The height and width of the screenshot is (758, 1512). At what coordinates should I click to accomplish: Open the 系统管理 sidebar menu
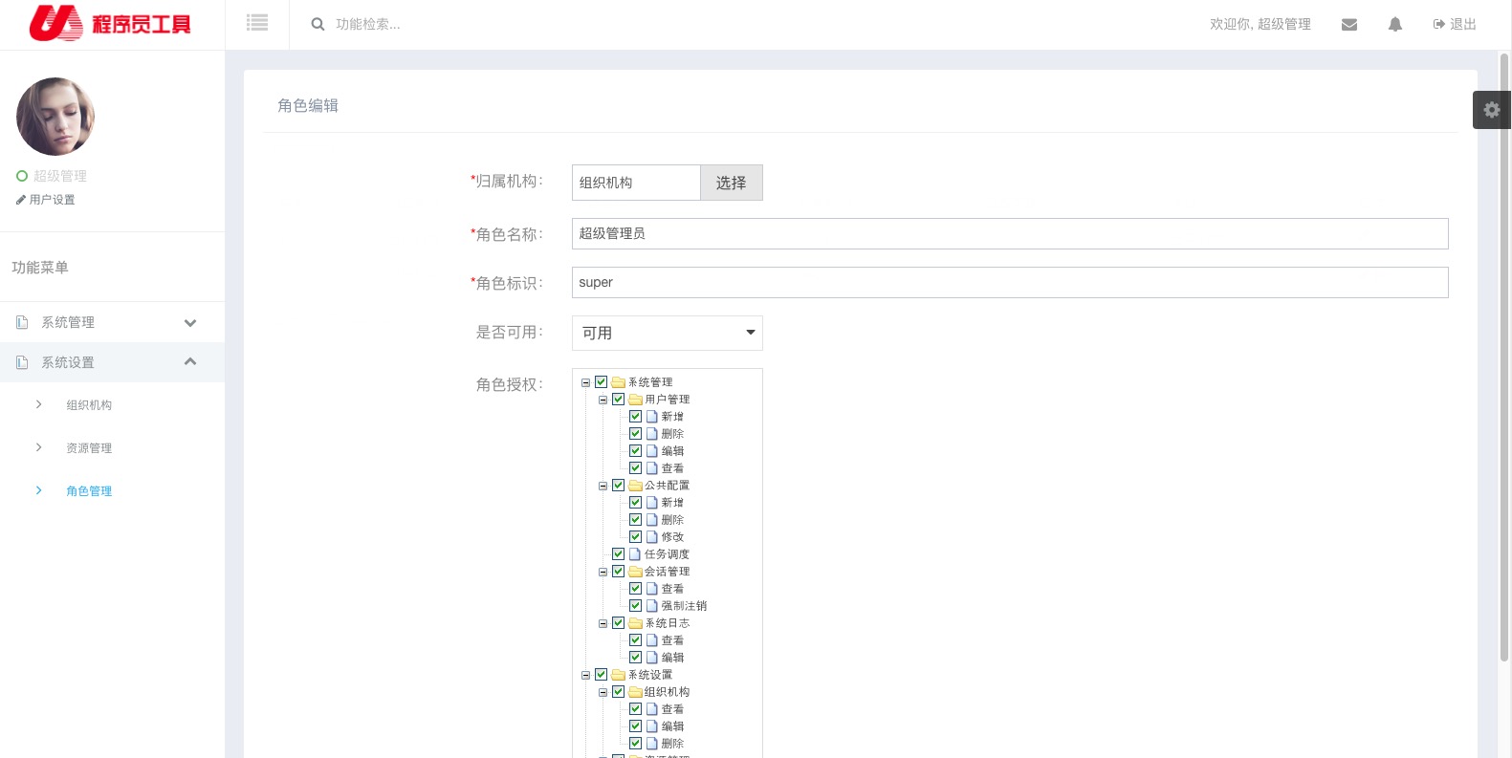click(x=112, y=322)
